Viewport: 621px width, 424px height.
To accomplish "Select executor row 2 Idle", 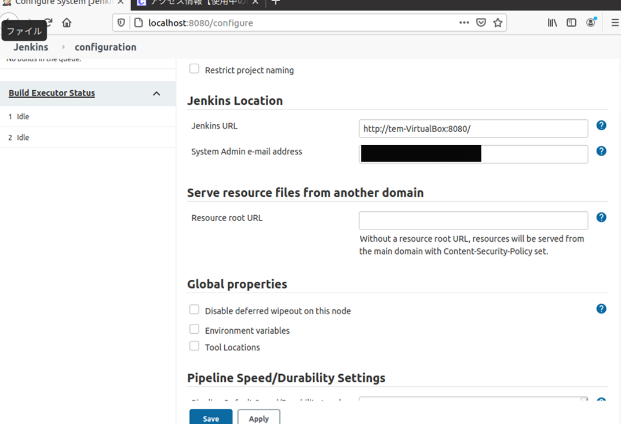I will point(88,137).
